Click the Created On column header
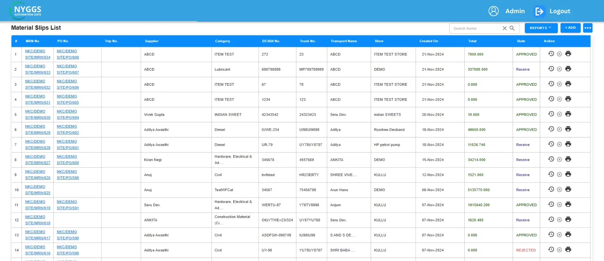 tap(429, 41)
